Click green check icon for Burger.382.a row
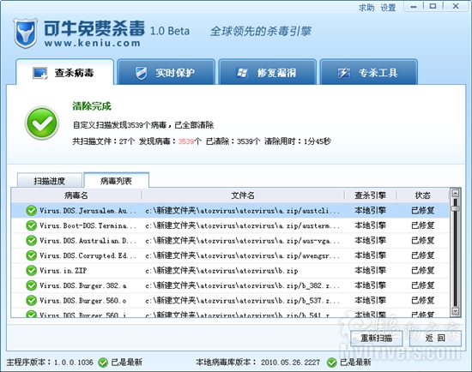 click(31, 285)
